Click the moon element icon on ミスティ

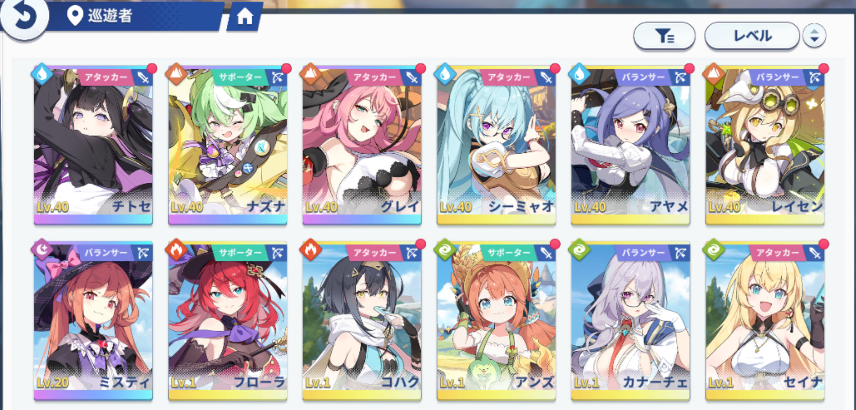pyautogui.click(x=42, y=250)
